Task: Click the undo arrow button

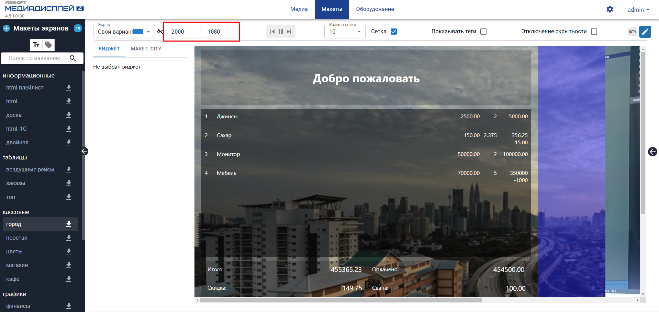Action: coord(633,32)
